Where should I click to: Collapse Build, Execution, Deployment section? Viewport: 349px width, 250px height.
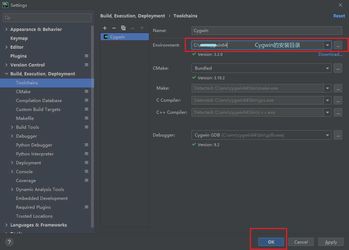pos(6,74)
